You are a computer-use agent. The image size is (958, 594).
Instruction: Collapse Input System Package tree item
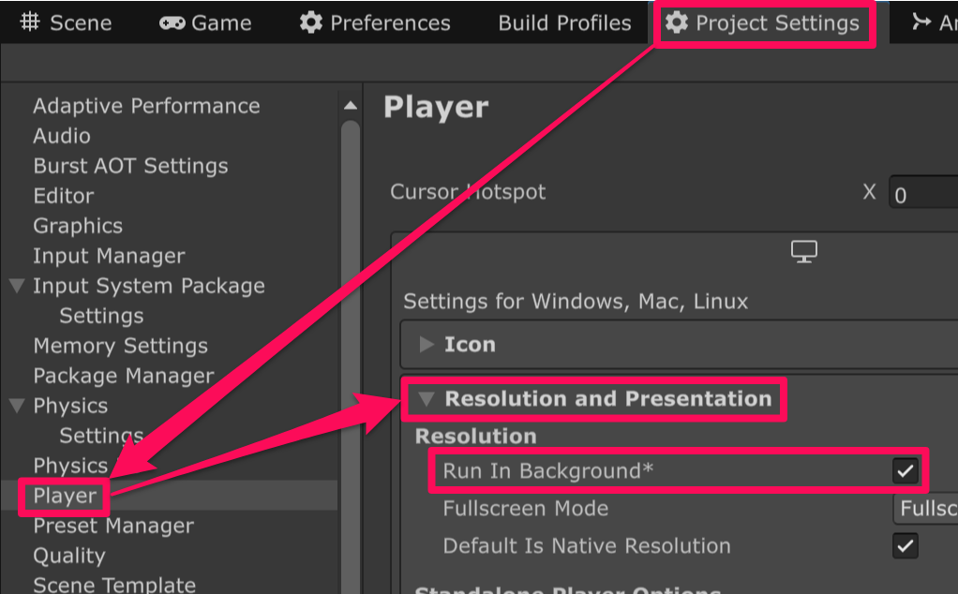click(18, 286)
